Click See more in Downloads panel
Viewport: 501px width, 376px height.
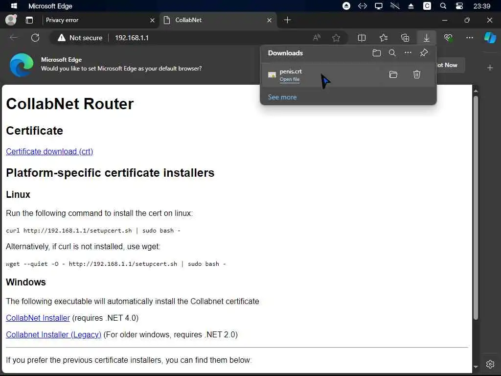tap(282, 97)
